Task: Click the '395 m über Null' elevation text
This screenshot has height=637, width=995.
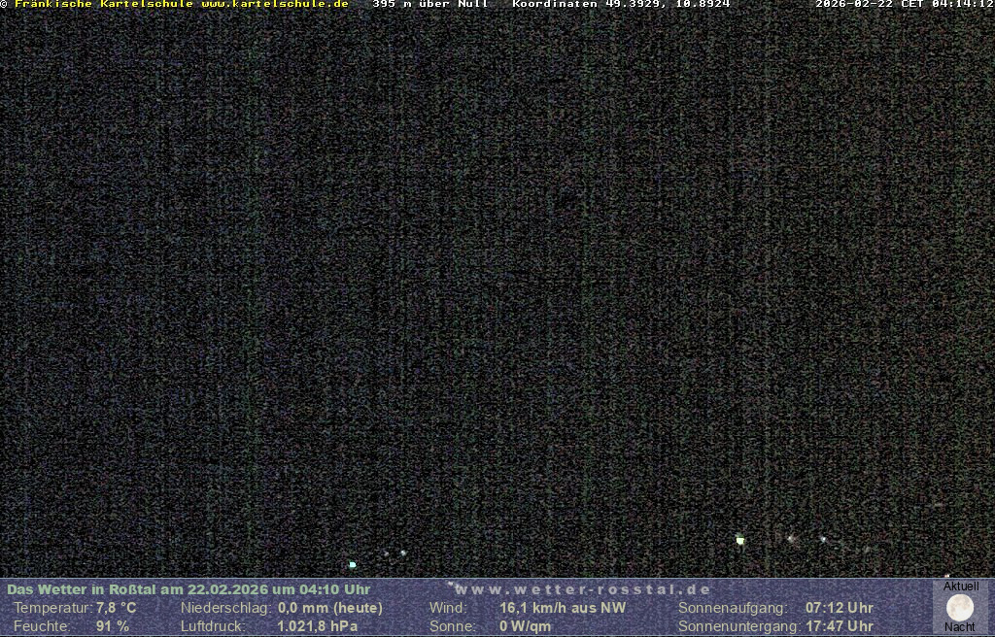Action: pyautogui.click(x=430, y=4)
